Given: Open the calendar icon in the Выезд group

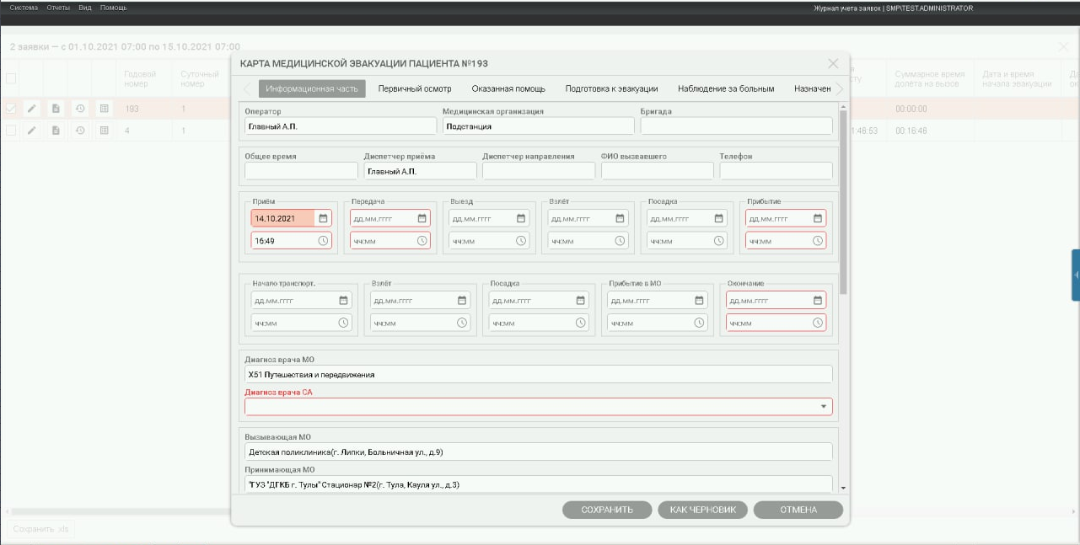Looking at the screenshot, I should pos(521,218).
